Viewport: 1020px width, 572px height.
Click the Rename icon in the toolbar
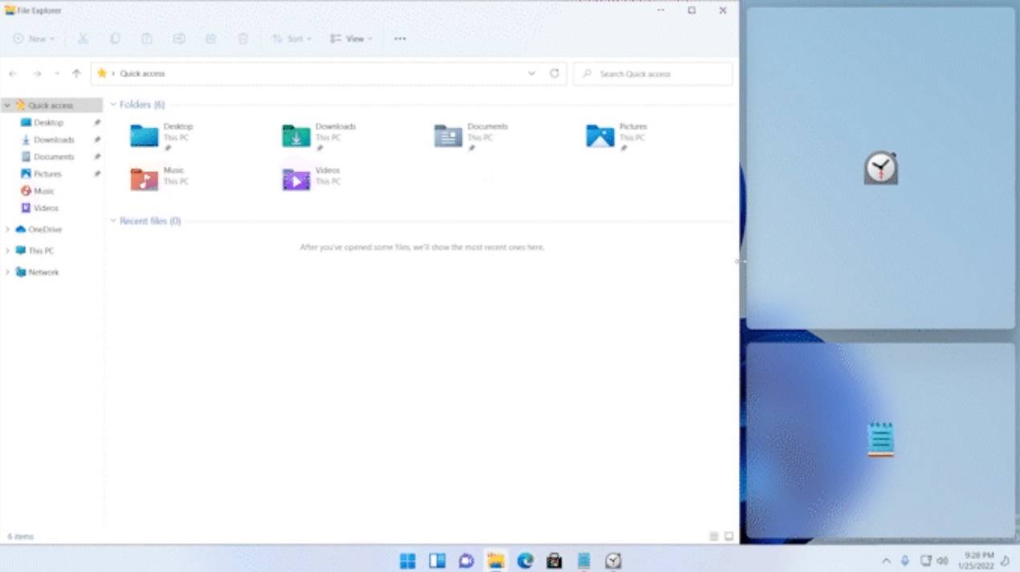(179, 38)
